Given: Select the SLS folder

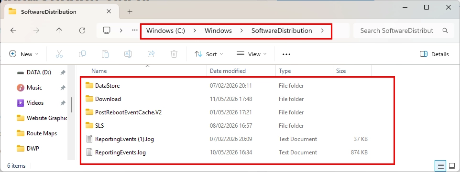Looking at the screenshot, I should [x=99, y=125].
